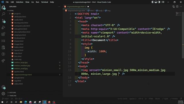
Task: Open the Run and Debug view
Action: tap(3, 27)
